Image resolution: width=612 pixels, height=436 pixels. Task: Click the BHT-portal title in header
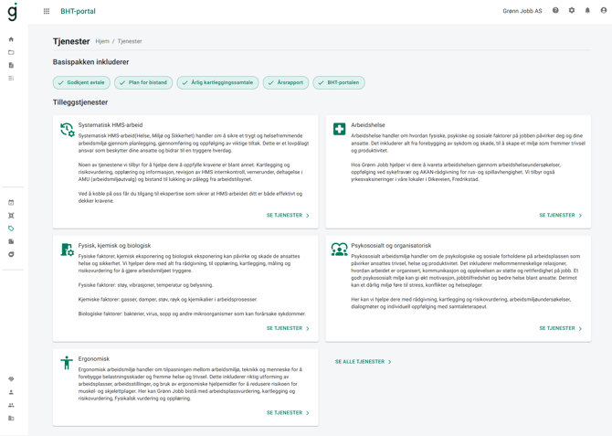point(78,12)
